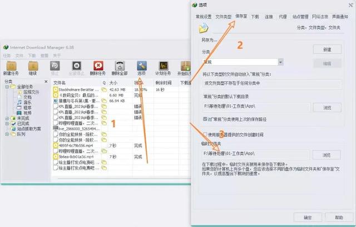356x227 pixels.
Task: Switch to the 声音通知 tab
Action: pos(340,17)
